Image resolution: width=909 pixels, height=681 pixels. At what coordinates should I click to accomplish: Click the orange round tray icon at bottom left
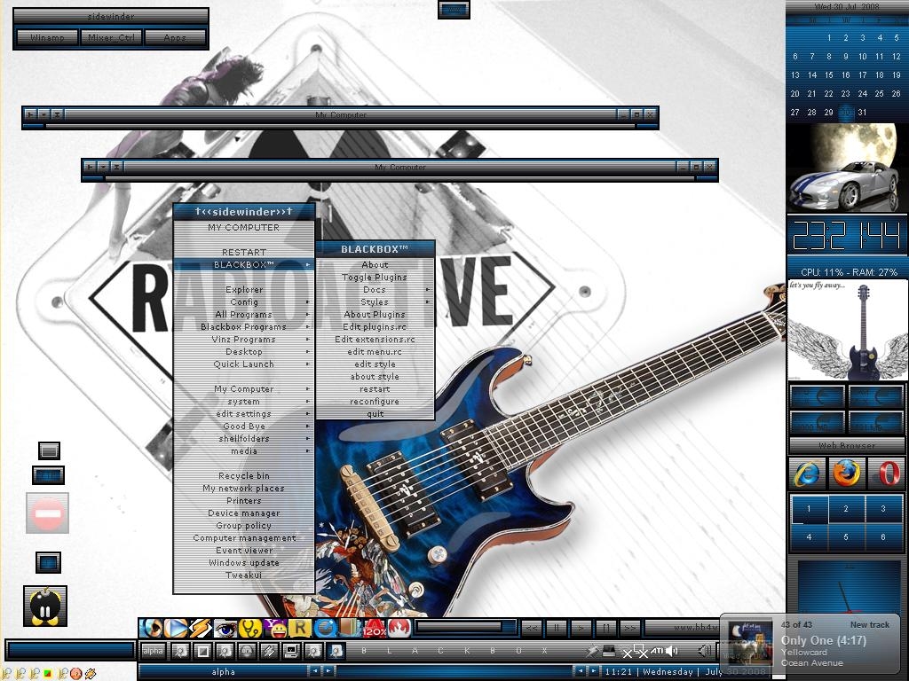click(75, 674)
